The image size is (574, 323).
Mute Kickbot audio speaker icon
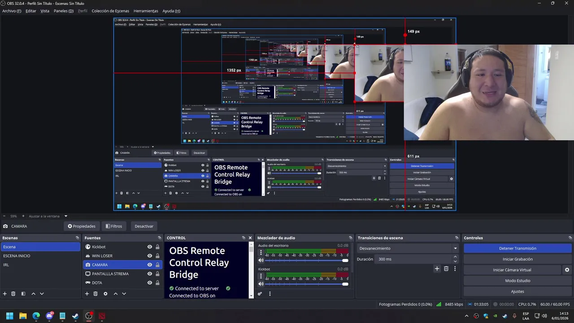click(261, 284)
